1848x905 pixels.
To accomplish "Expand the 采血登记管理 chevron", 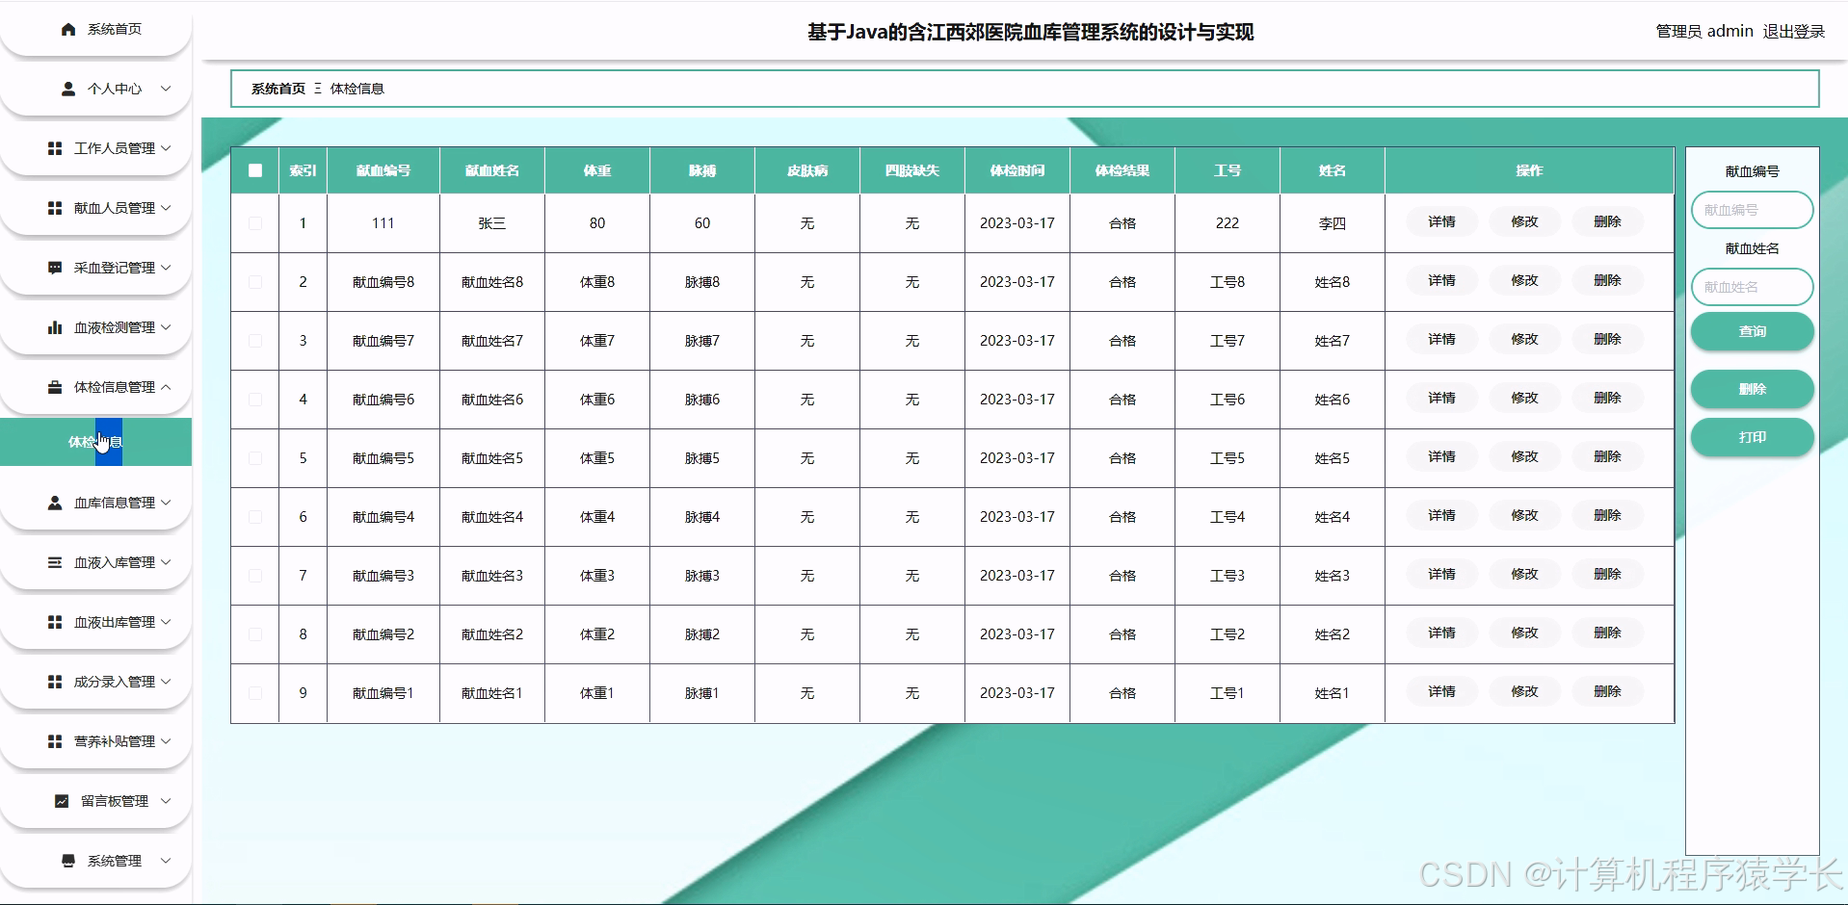I will (166, 268).
